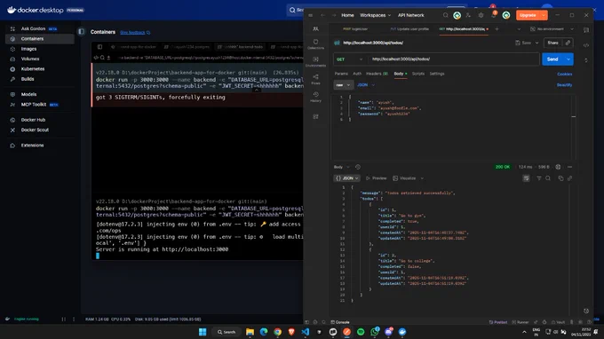Screen dimensions: 604x339
Task: Click the blue Send button
Action: point(552,59)
